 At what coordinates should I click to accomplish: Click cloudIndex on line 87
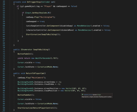pos(49,84)
